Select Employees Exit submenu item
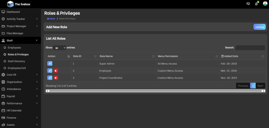 tap(17, 68)
